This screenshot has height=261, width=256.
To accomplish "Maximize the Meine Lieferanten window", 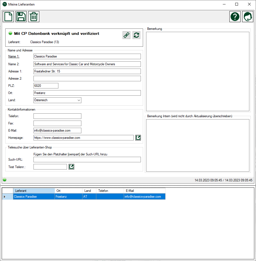I will [x=237, y=4].
